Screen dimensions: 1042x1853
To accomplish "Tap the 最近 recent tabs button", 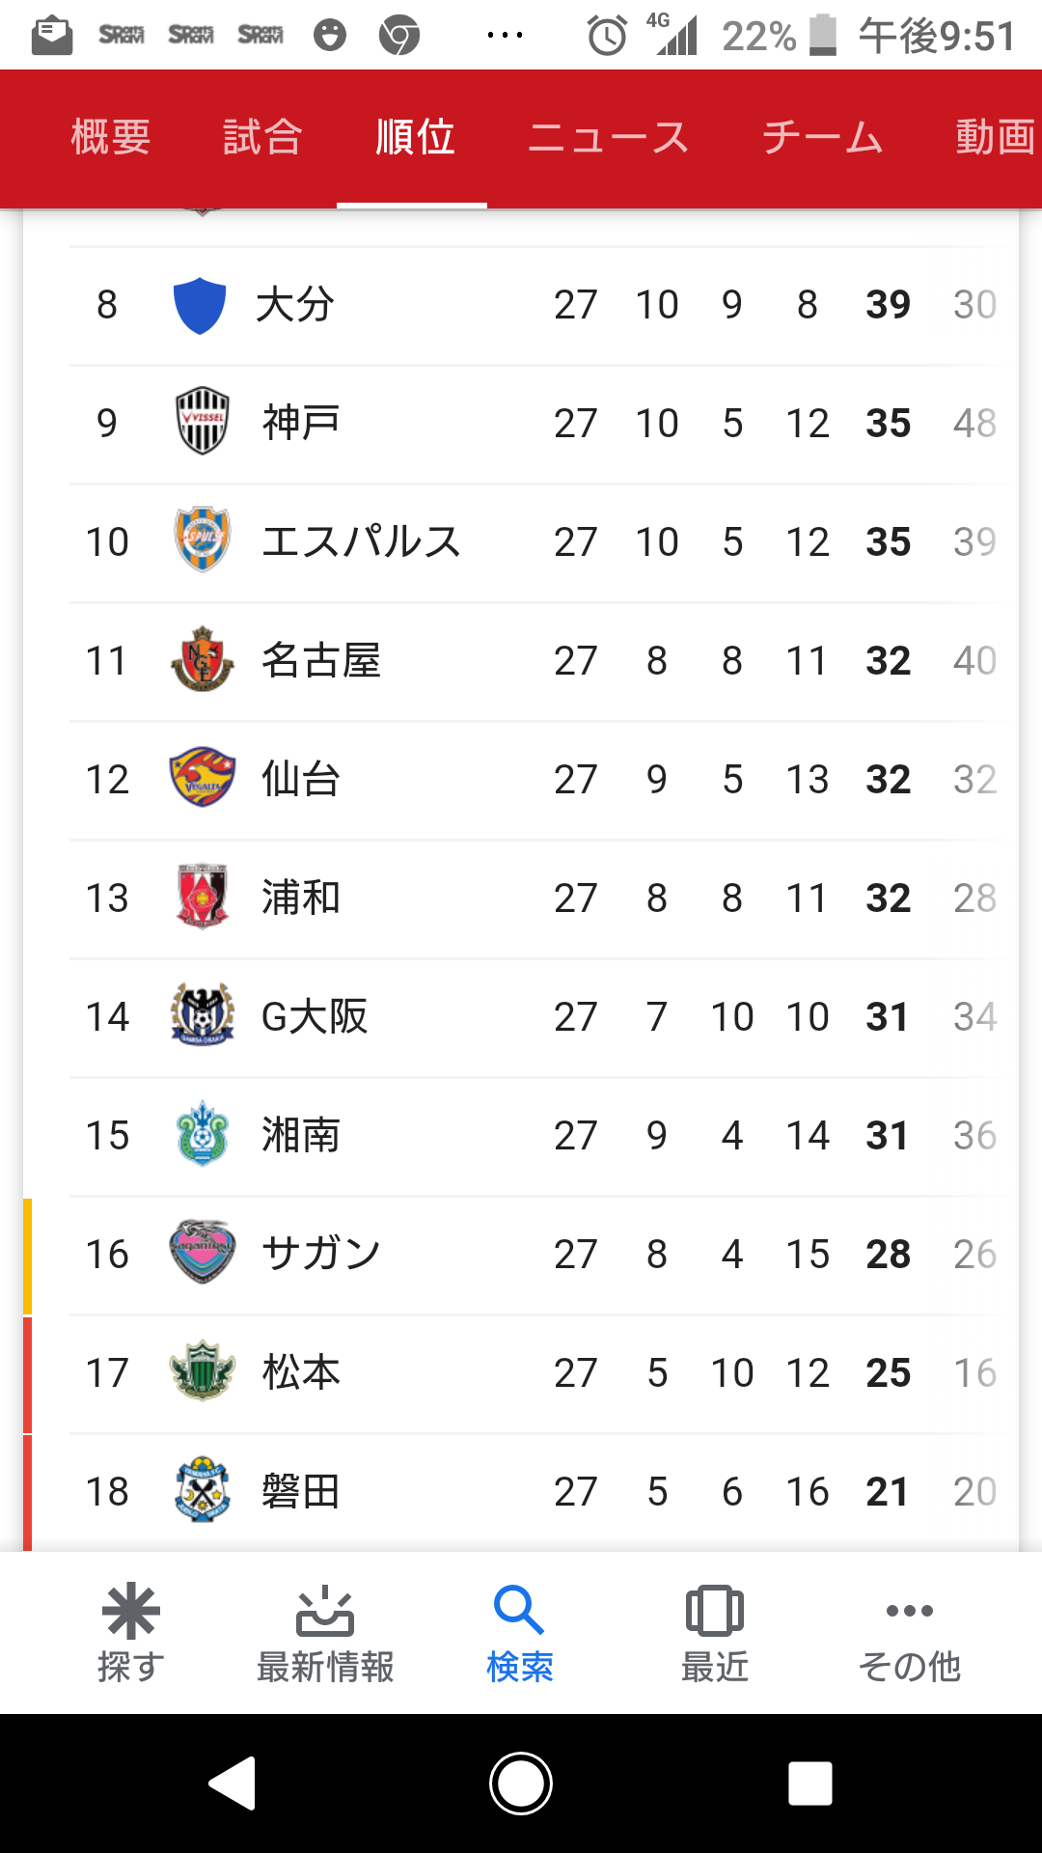I will pyautogui.click(x=714, y=1633).
